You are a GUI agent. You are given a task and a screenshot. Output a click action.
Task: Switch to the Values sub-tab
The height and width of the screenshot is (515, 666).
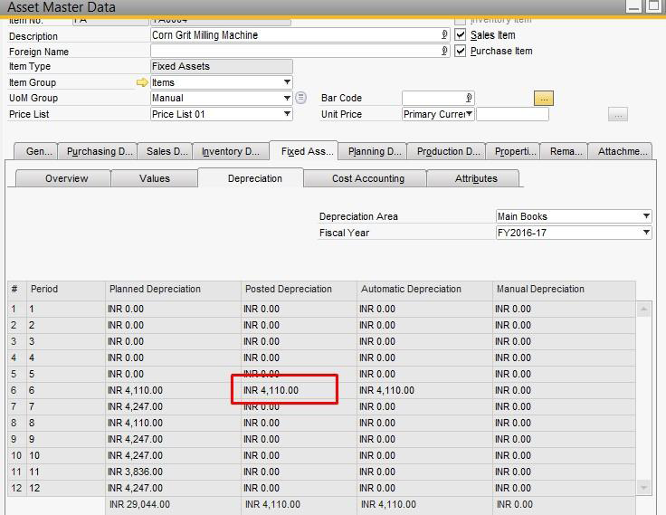[155, 178]
